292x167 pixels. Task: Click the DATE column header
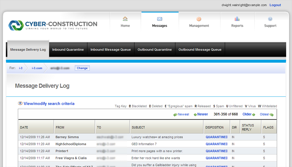36,127
